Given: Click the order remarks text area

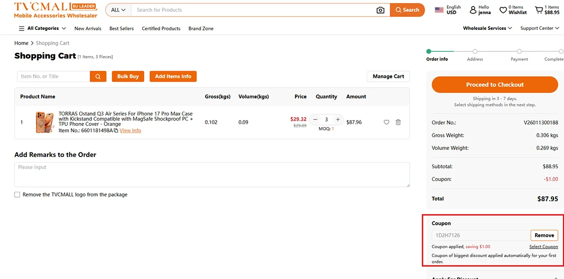Looking at the screenshot, I should coord(212,174).
